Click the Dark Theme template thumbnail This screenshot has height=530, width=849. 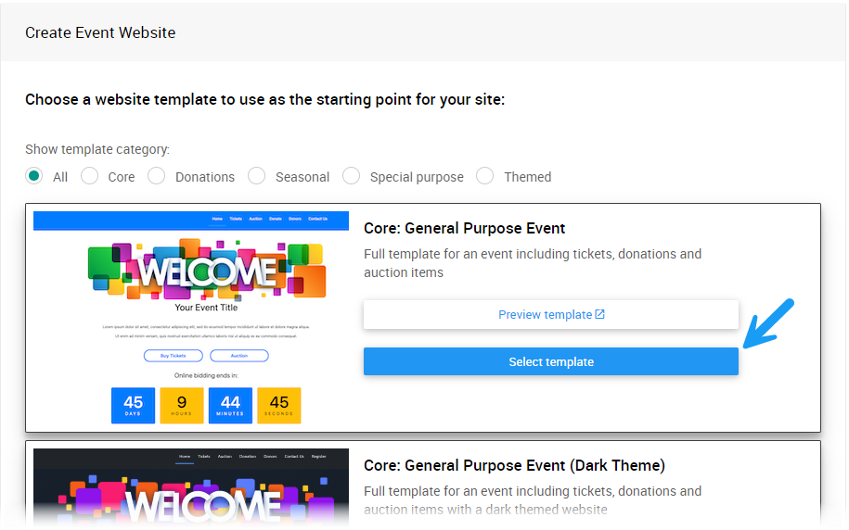point(191,488)
